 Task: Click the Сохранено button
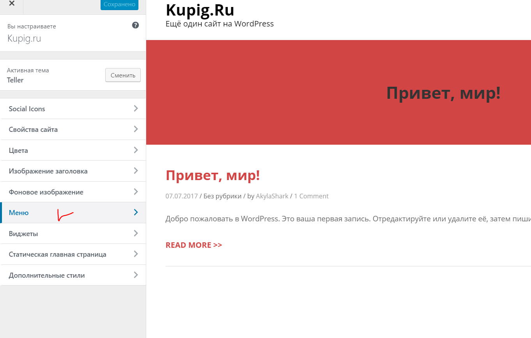[119, 4]
